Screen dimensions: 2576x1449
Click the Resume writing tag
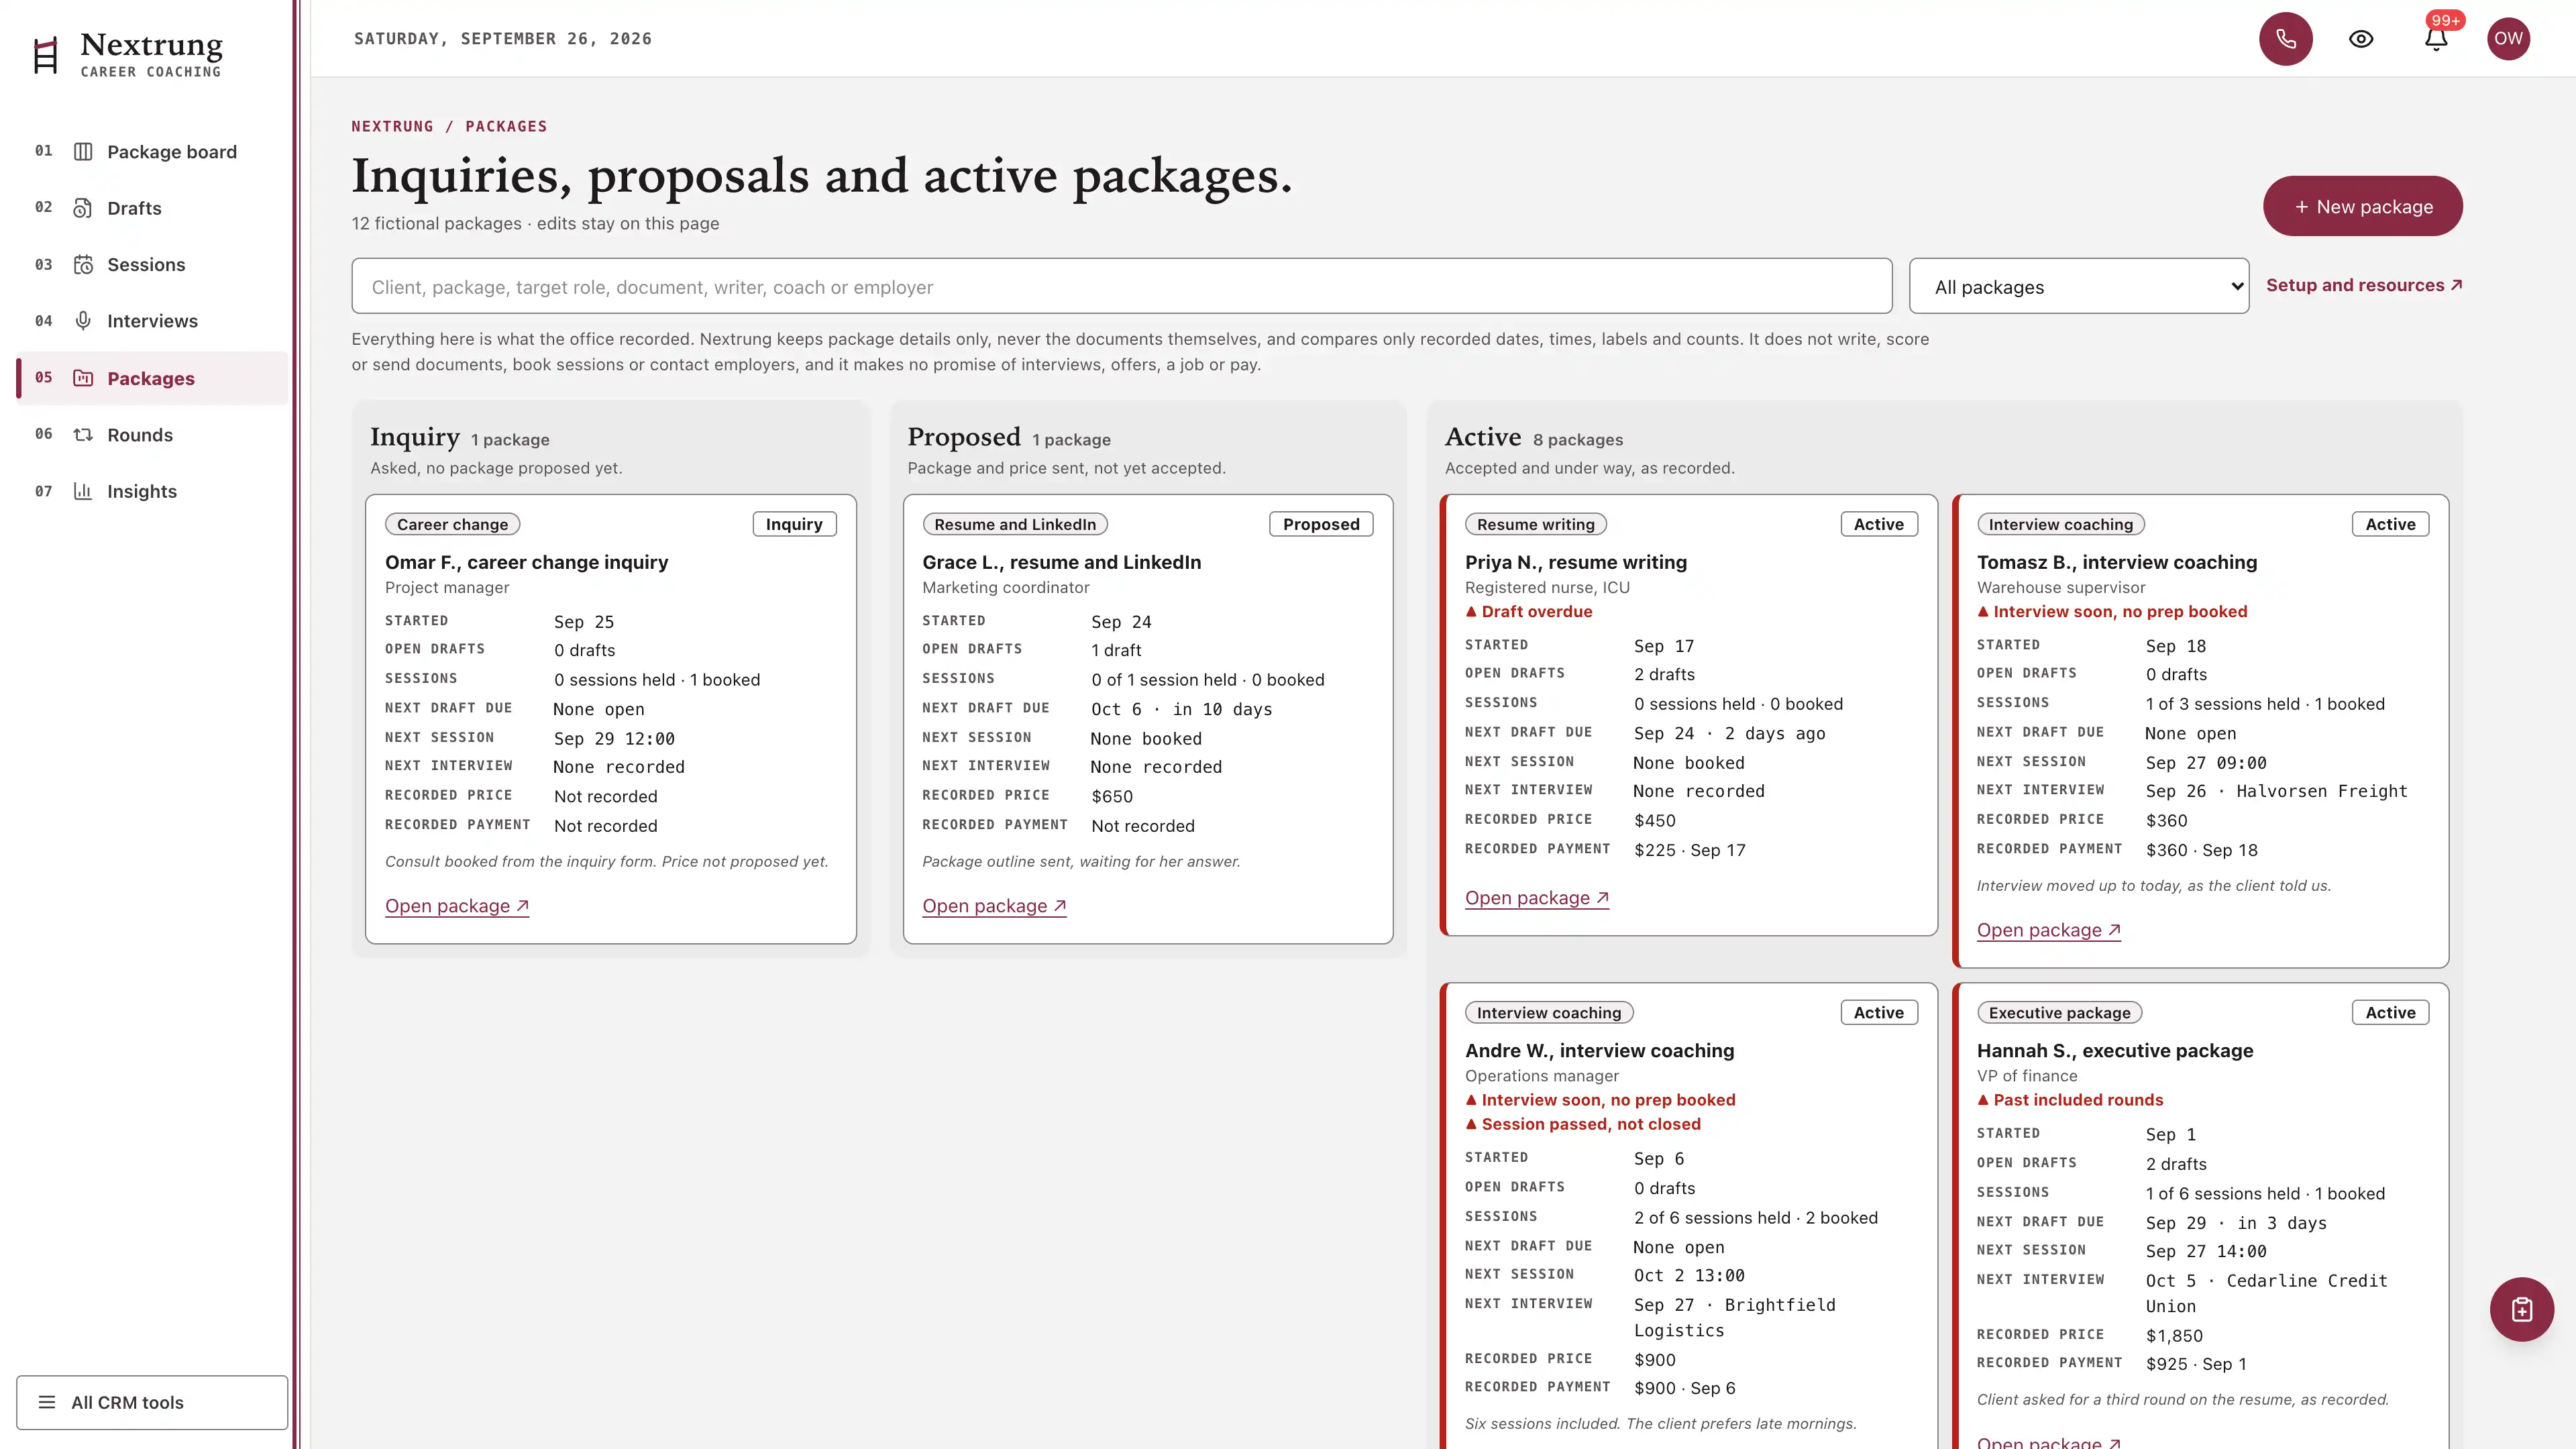tap(1535, 524)
